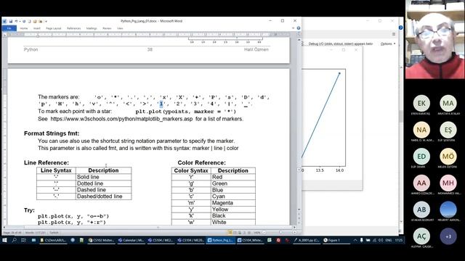Select Print Layout view in Word status bar
This screenshot has height=261, width=465.
pyautogui.click(x=230, y=233)
